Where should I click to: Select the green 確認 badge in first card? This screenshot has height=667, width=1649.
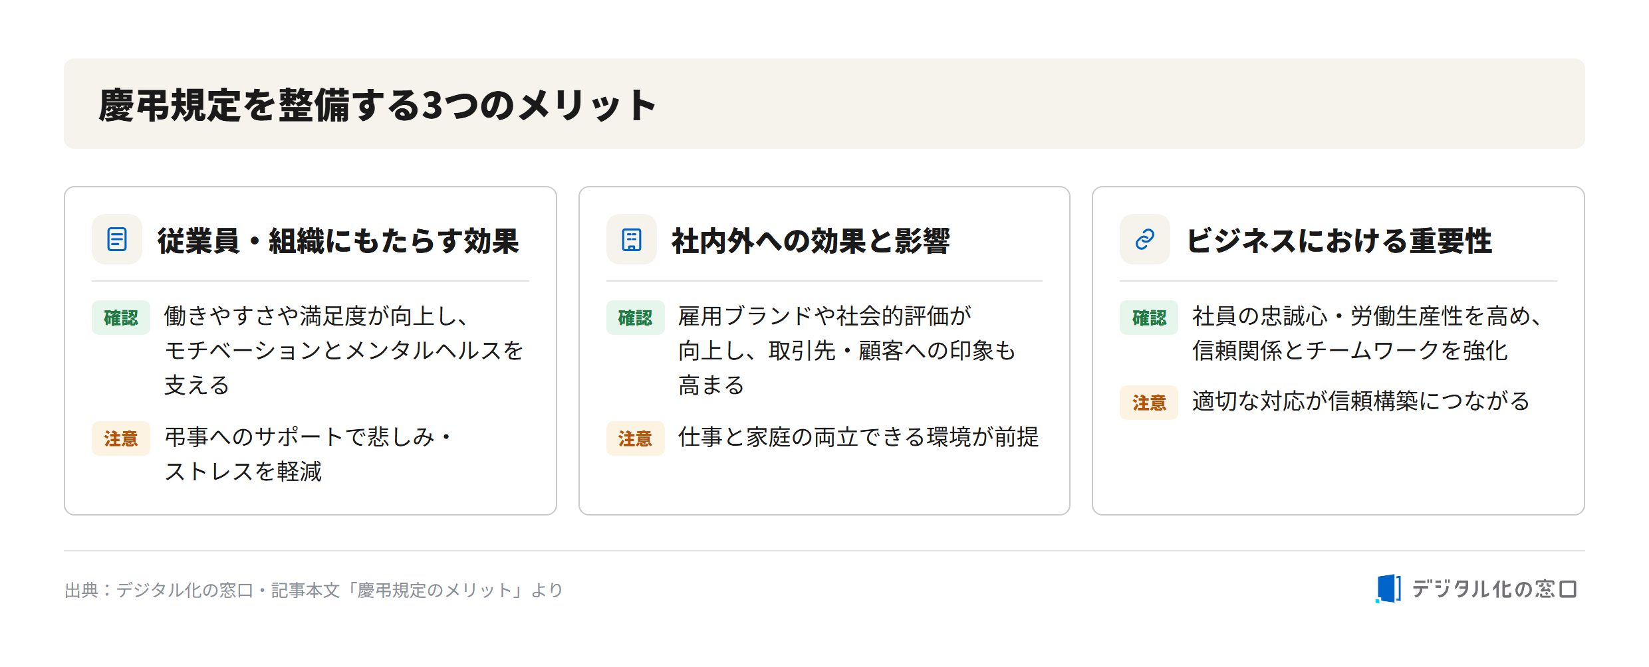click(x=121, y=318)
